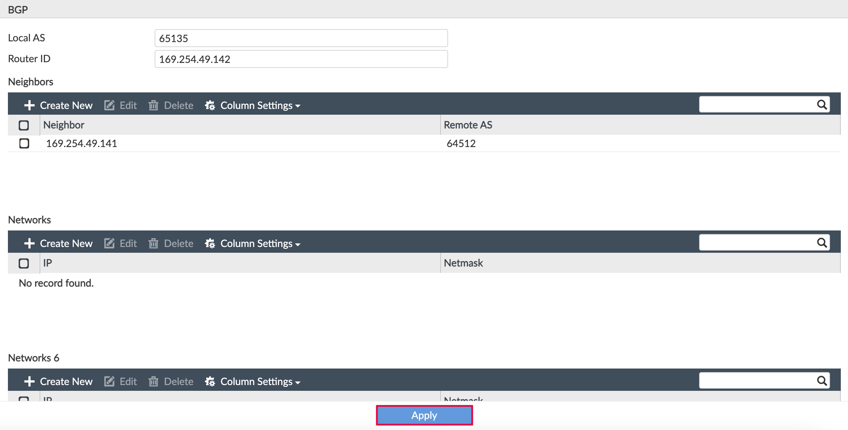This screenshot has height=430, width=848.
Task: Sort by the Netmask column header in Networks
Action: (463, 263)
